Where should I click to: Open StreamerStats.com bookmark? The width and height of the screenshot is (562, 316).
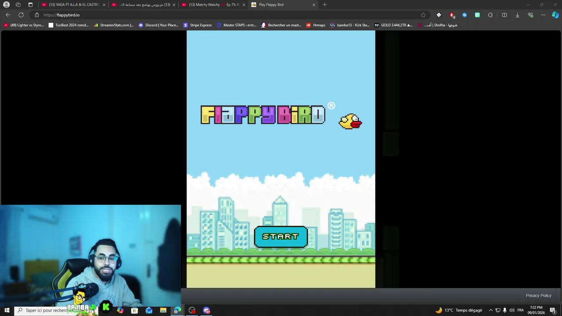tap(113, 25)
